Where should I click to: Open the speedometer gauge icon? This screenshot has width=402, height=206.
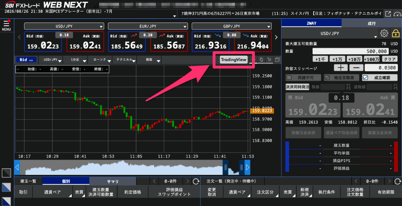tap(397, 14)
